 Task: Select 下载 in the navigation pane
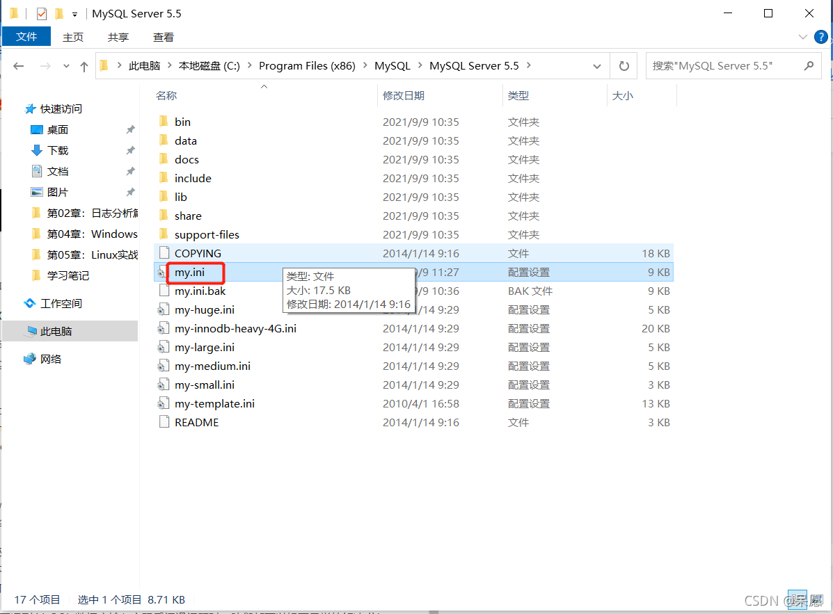[57, 150]
